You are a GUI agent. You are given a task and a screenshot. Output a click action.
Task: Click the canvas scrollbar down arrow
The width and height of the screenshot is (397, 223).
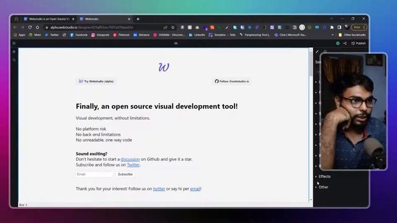tap(311, 200)
